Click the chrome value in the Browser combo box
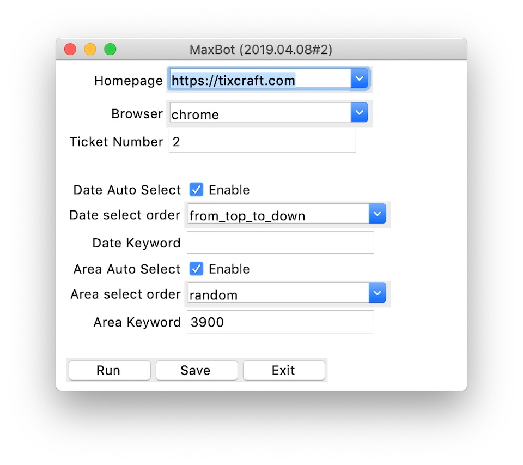 coord(195,115)
